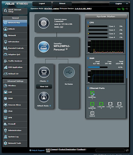
Task: Click the IPv6 globe icon
Action: (5, 111)
